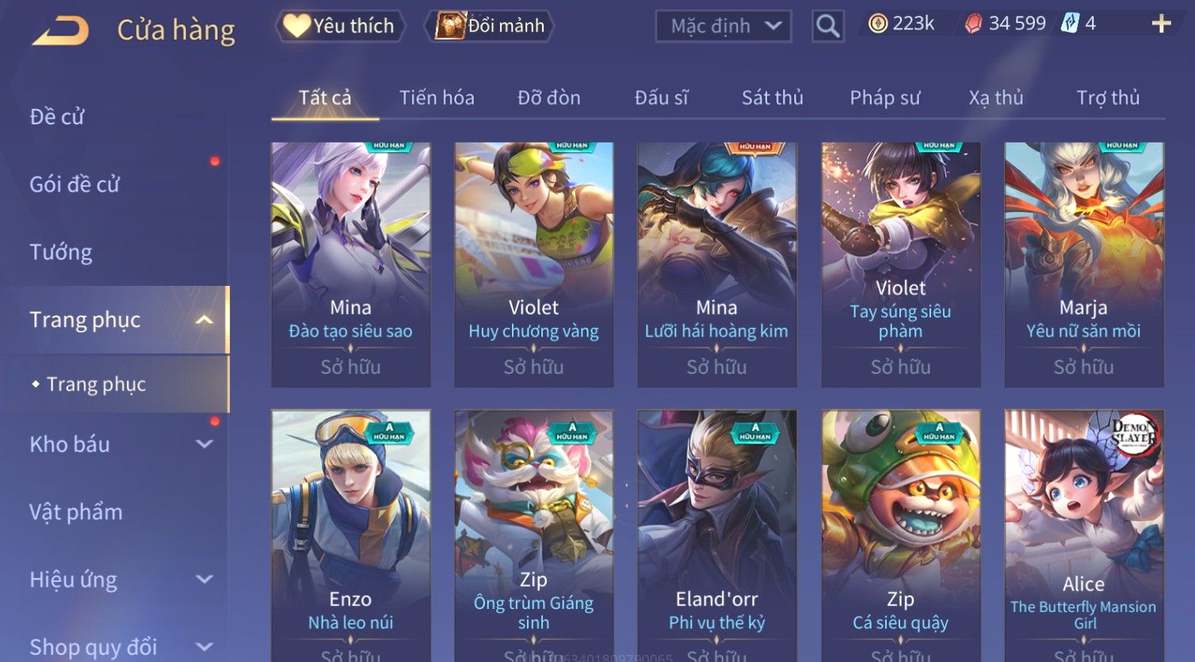Tap the blue ticket currency icon
This screenshot has height=662, width=1195.
[1070, 23]
